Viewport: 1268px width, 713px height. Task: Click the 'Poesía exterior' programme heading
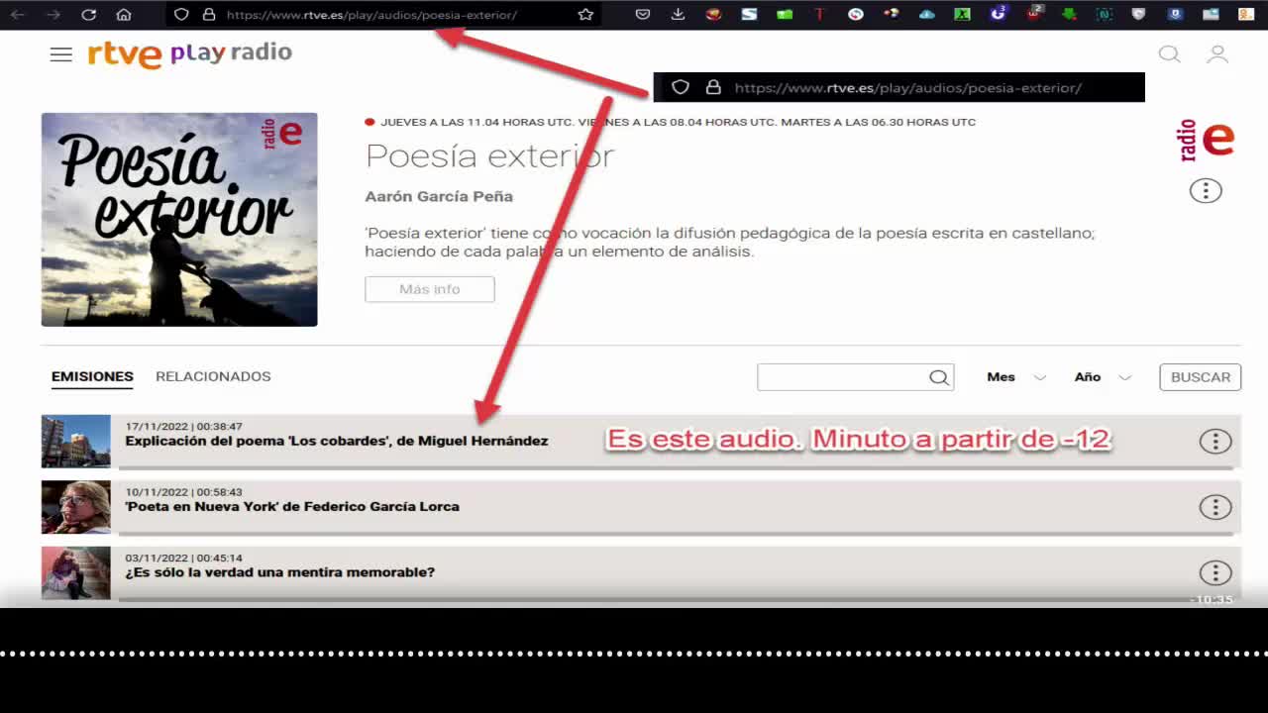pos(489,155)
